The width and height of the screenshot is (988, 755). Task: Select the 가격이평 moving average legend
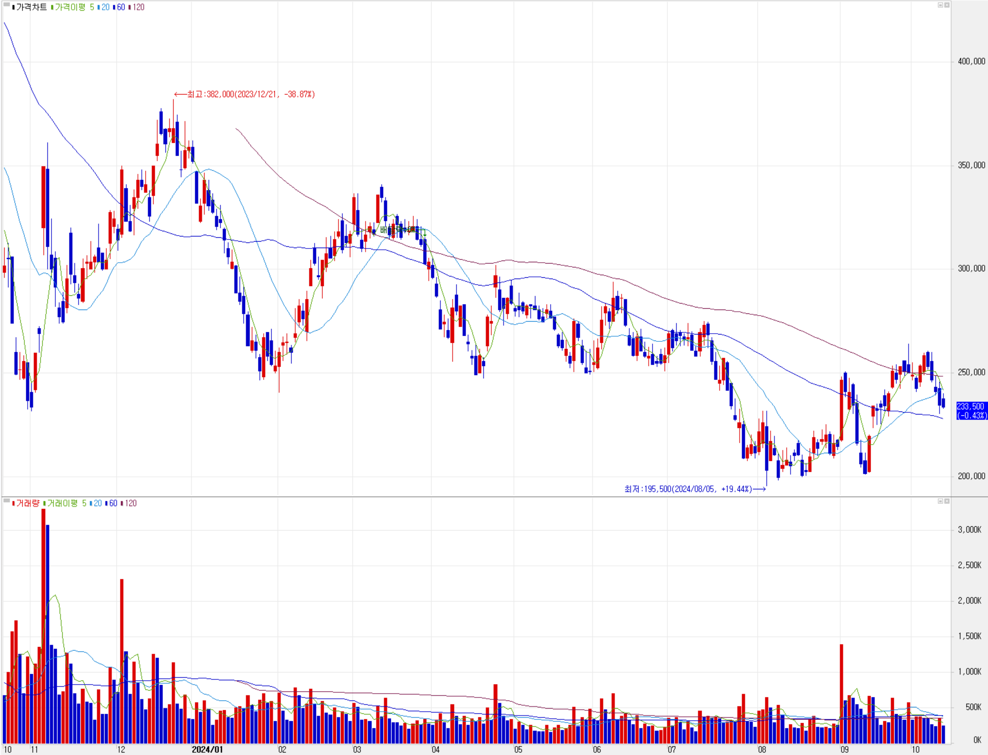tap(70, 7)
